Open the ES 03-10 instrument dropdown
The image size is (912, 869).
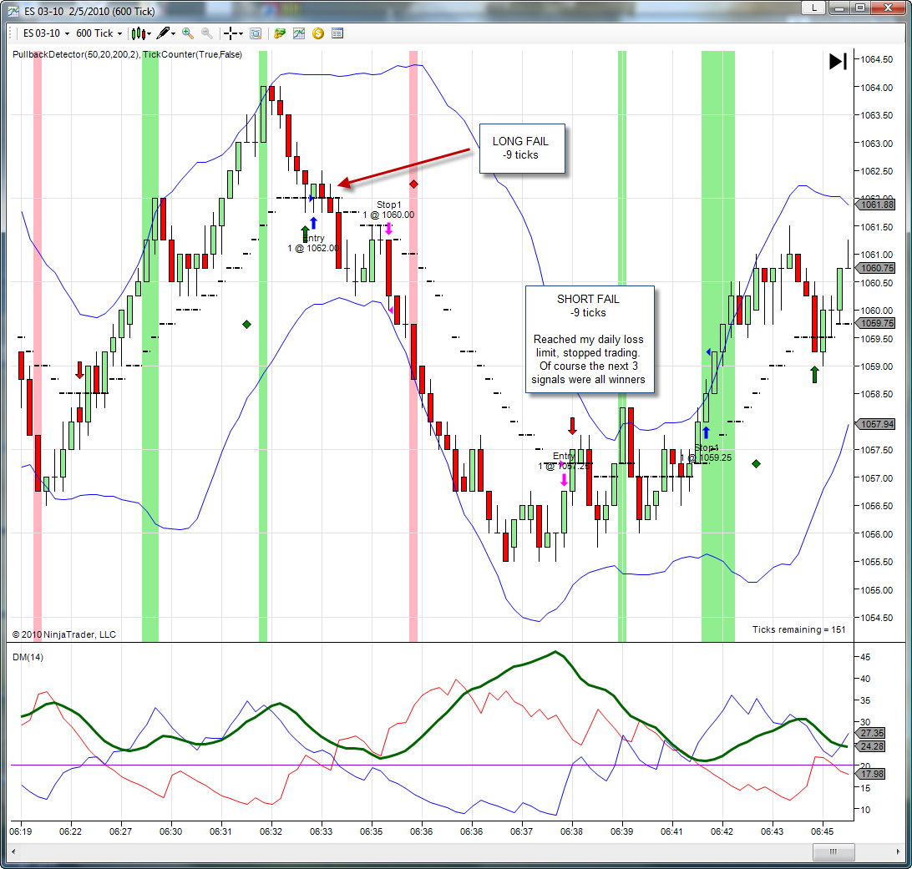46,33
